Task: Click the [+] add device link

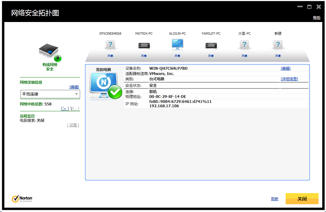Action: [x=65, y=108]
